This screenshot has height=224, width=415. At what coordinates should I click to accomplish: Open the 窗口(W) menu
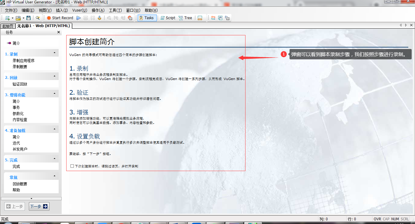tap(133, 10)
